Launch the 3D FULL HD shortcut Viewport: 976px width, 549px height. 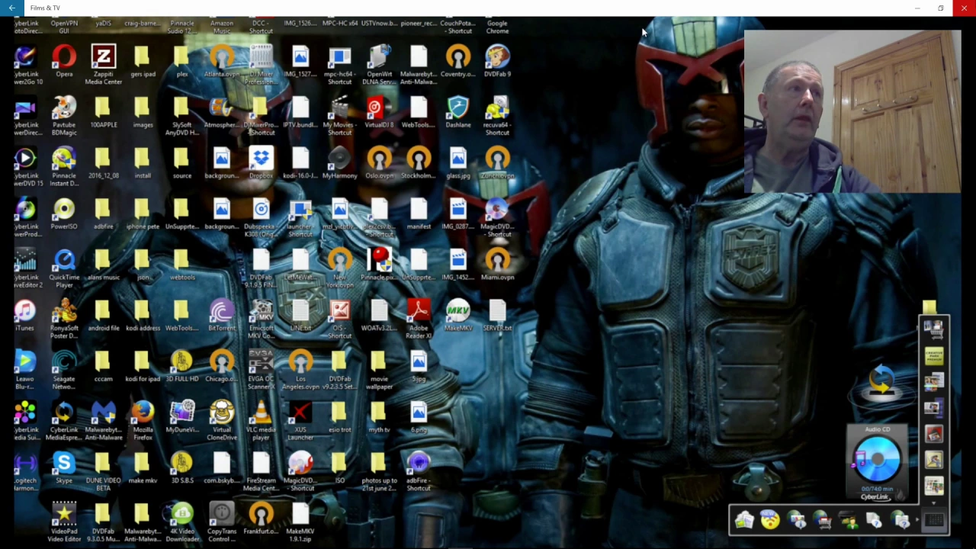(x=182, y=366)
